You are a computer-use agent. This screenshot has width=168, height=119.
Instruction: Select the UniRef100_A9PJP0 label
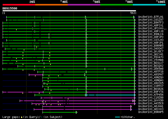tap(151, 37)
